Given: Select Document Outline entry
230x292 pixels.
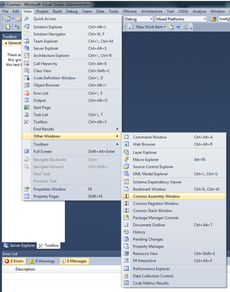Looking at the screenshot, I should point(174,225).
